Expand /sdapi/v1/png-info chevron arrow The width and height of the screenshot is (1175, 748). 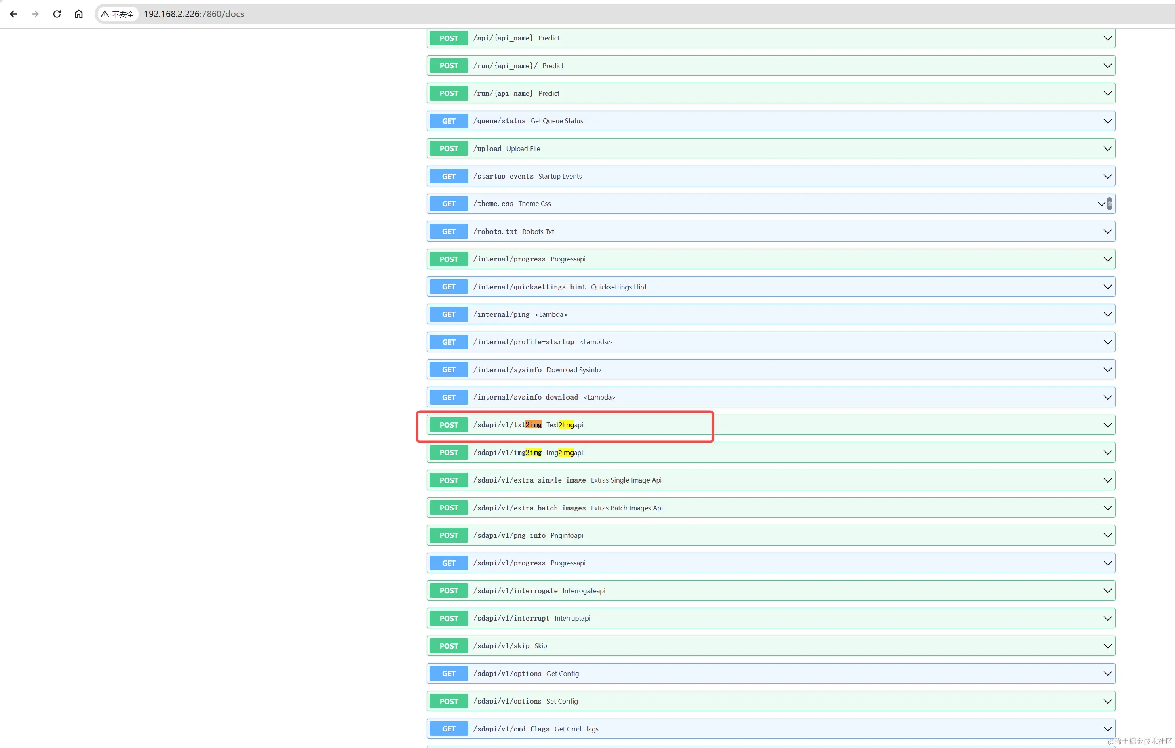pyautogui.click(x=1107, y=536)
